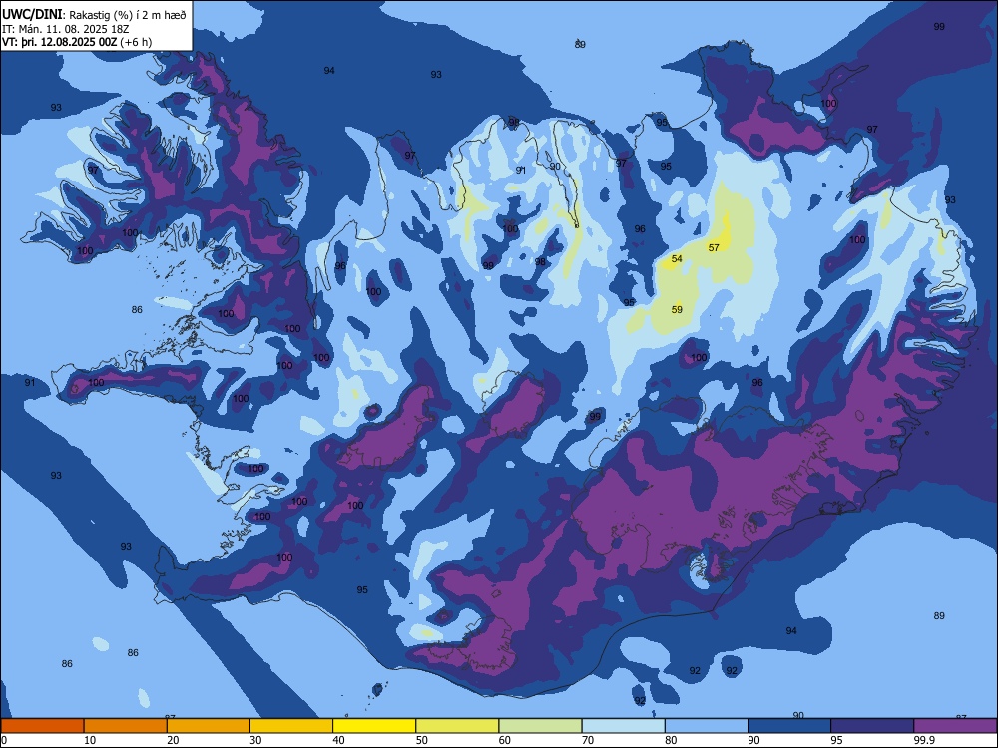Select the pale yellow 50–60 legend swatch
The width and height of the screenshot is (998, 748).
point(457,726)
